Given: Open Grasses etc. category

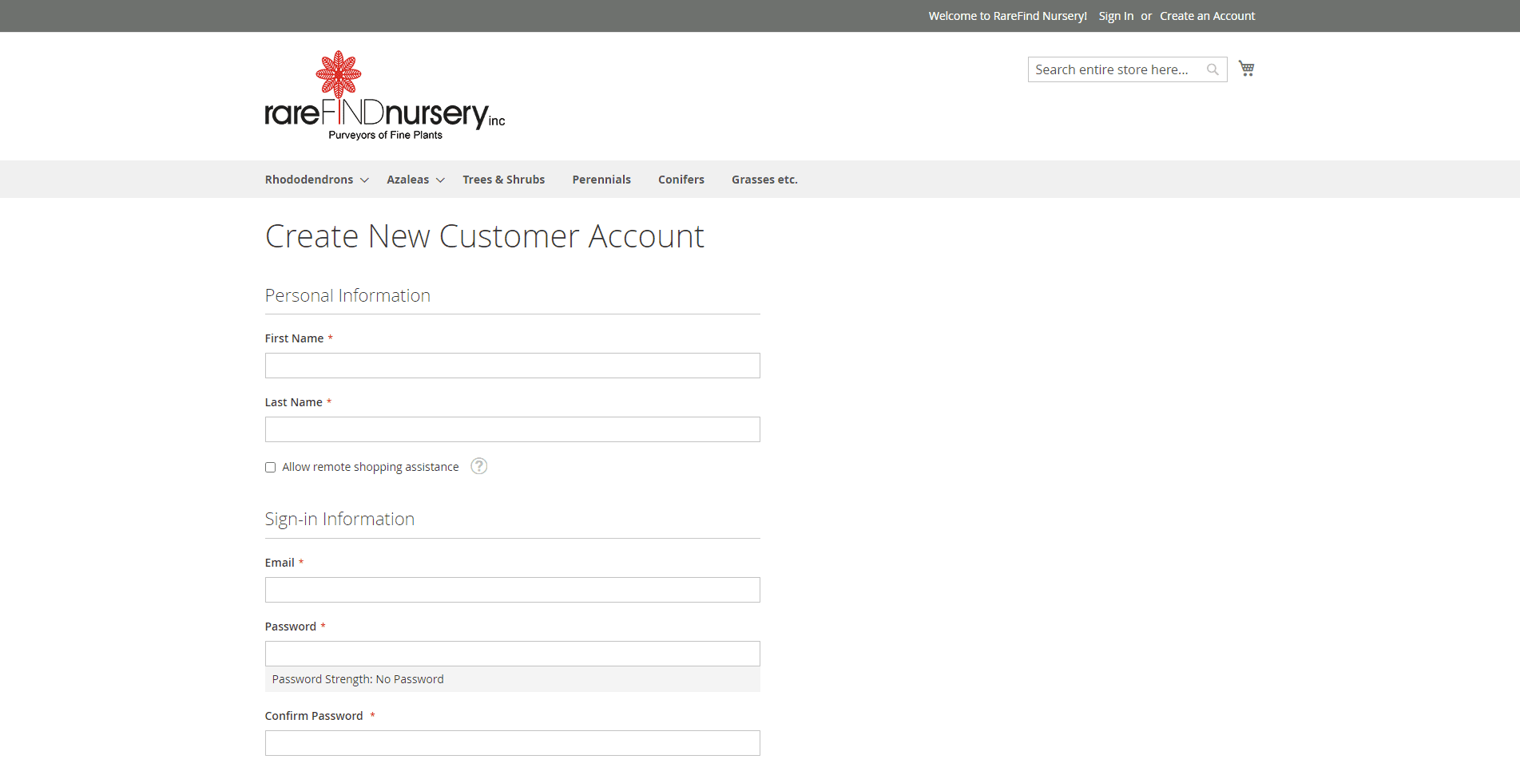Looking at the screenshot, I should (x=764, y=180).
